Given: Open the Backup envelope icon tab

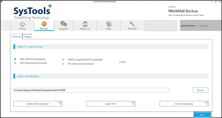Looking at the screenshot, I should point(44,25).
